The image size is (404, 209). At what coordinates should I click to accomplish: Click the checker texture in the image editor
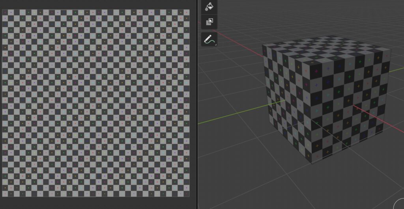click(96, 103)
